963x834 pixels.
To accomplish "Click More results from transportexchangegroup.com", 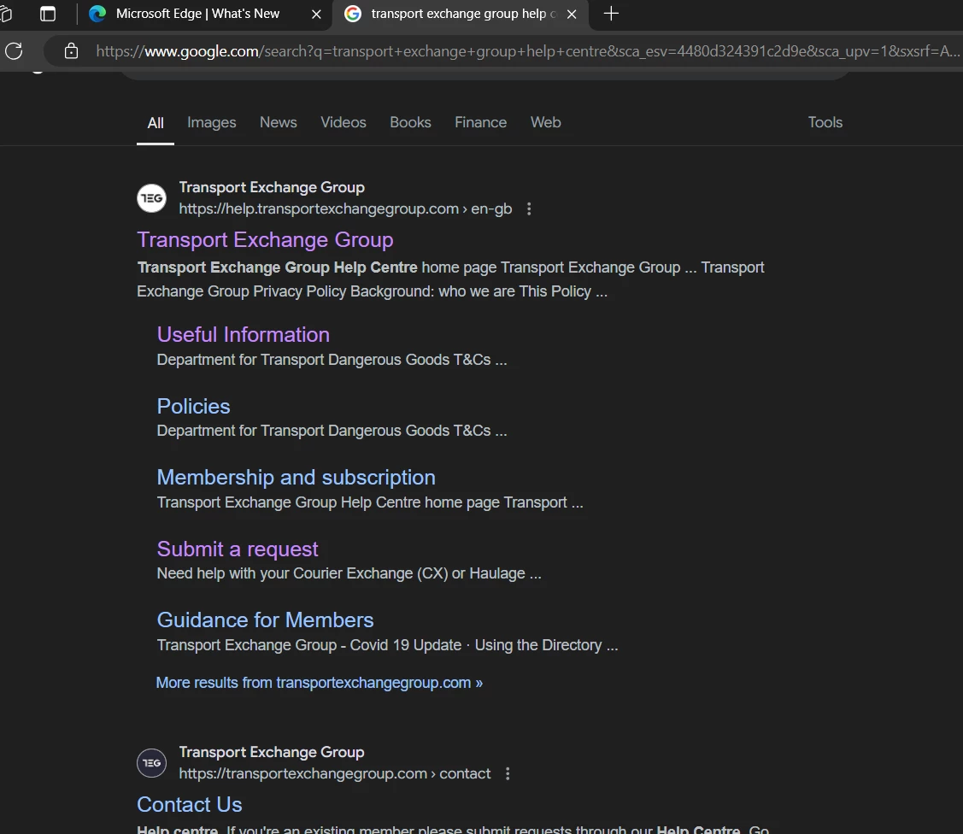I will click(319, 683).
